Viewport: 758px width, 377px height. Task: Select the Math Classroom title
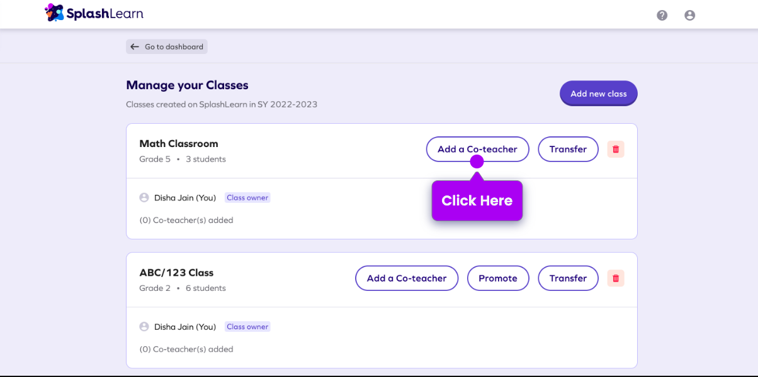179,144
